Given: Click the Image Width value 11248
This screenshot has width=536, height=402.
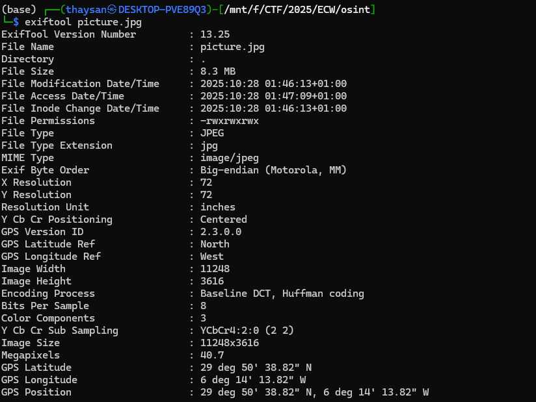Looking at the screenshot, I should pyautogui.click(x=215, y=269).
